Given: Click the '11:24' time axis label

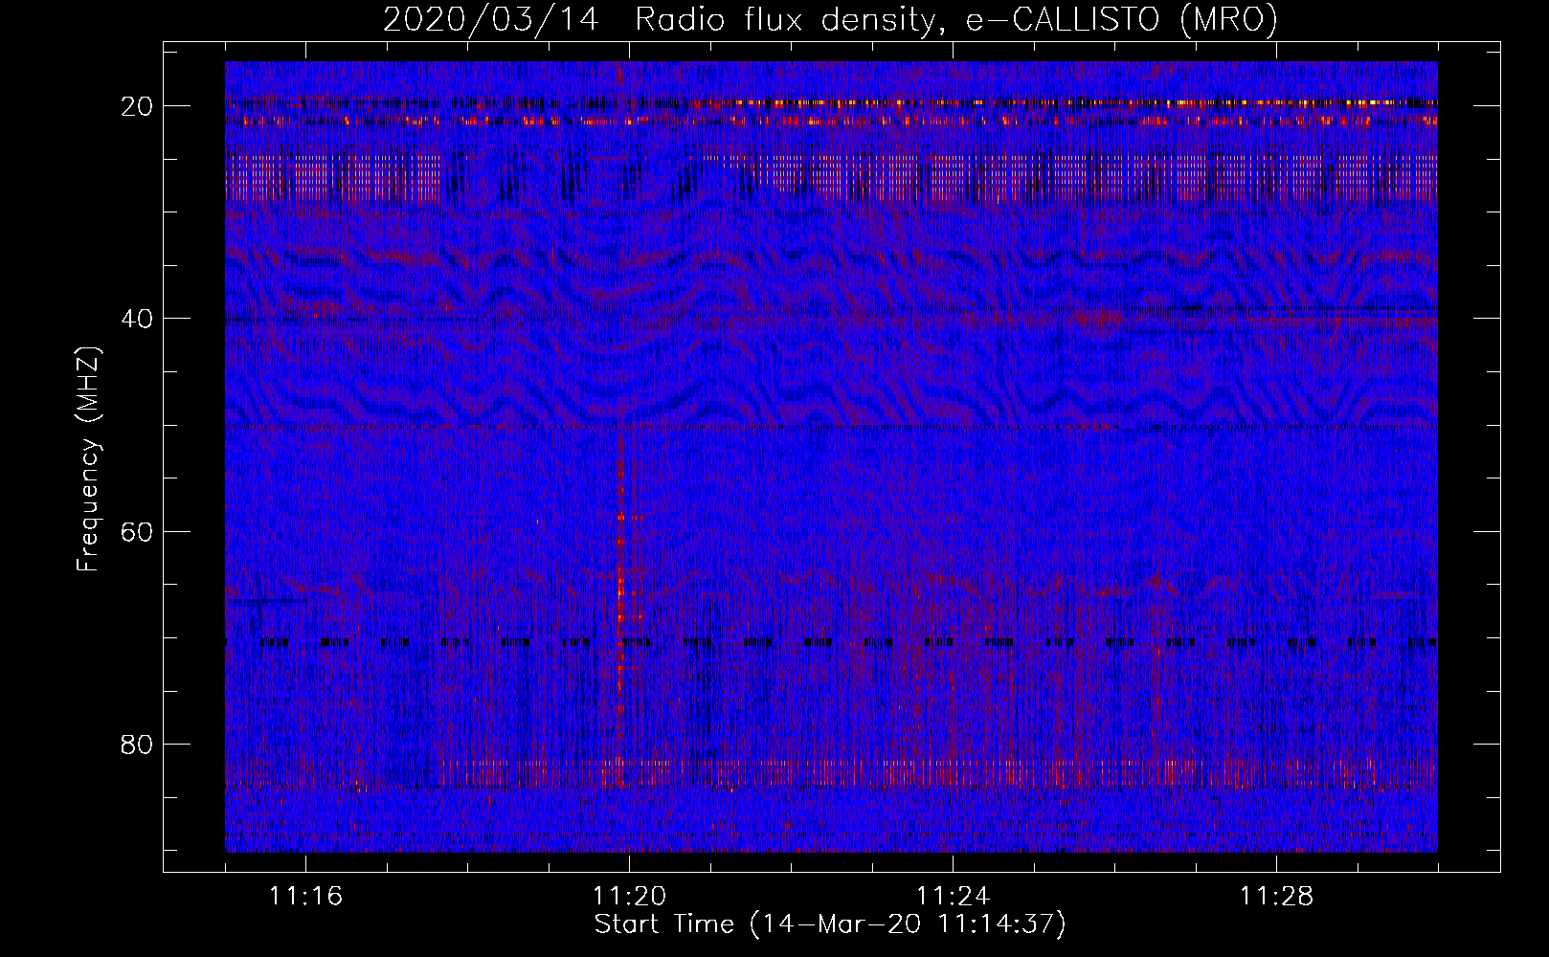Looking at the screenshot, I should [x=953, y=897].
